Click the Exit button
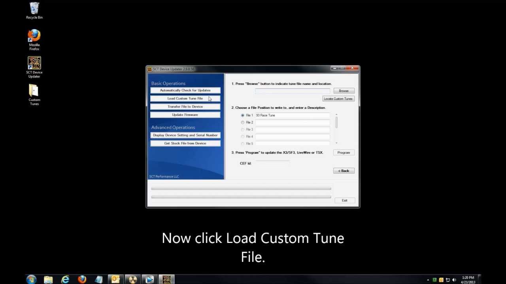 [344, 200]
